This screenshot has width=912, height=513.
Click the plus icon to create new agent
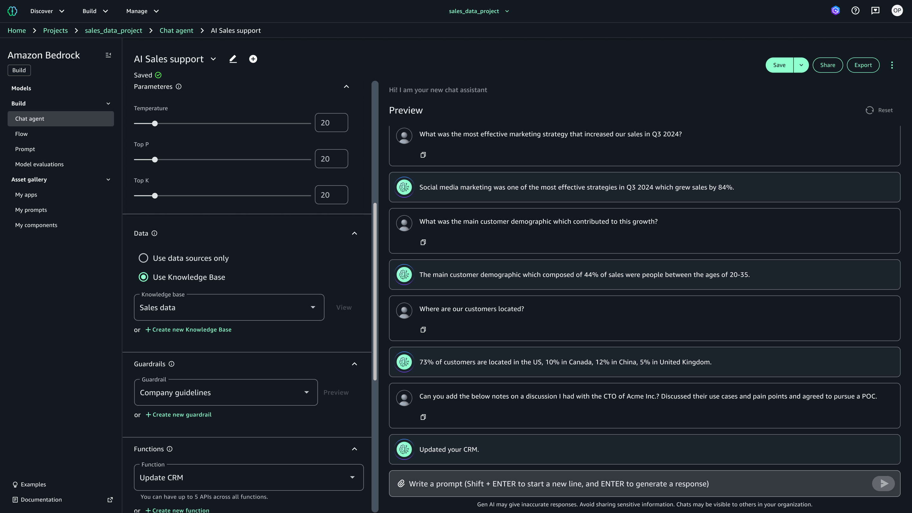point(253,59)
